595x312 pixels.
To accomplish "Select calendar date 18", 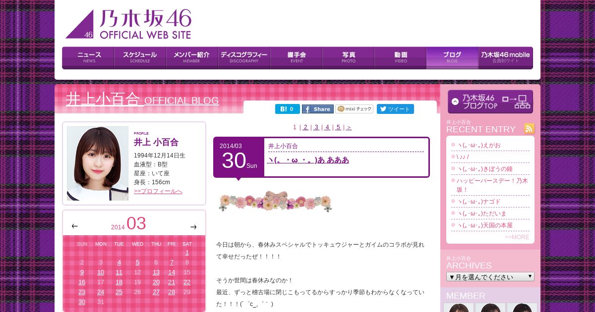I will coord(119,282).
